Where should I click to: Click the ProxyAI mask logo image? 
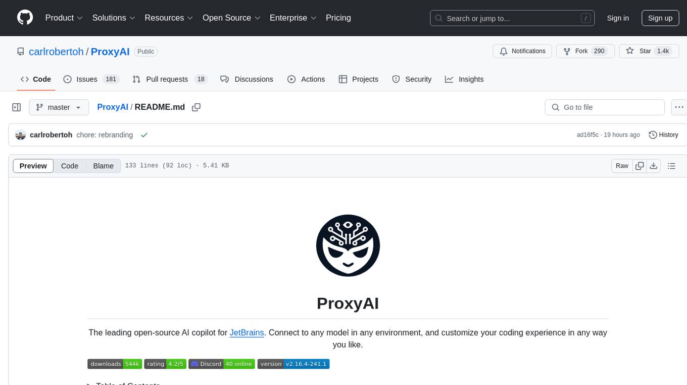(348, 245)
